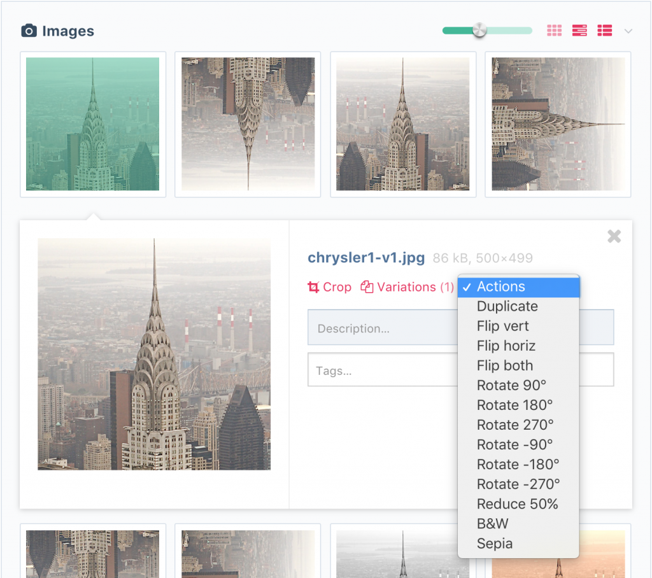Open the Crop tool
Screen dimensions: 652x578
[x=329, y=287]
